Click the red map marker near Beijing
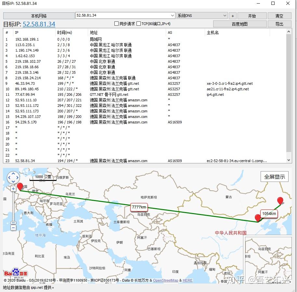 (x=258, y=218)
